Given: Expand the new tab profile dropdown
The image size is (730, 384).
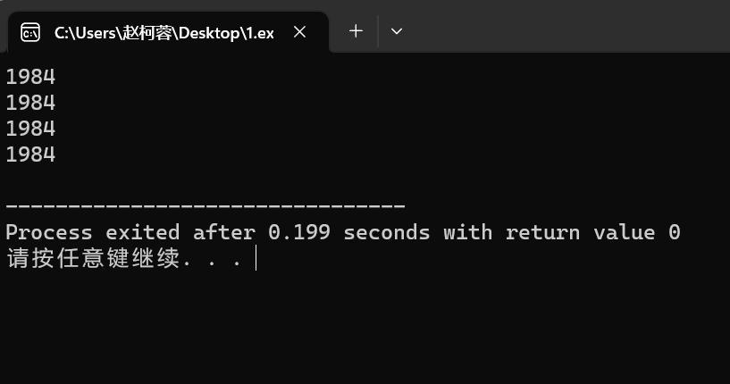Looking at the screenshot, I should click(x=397, y=31).
